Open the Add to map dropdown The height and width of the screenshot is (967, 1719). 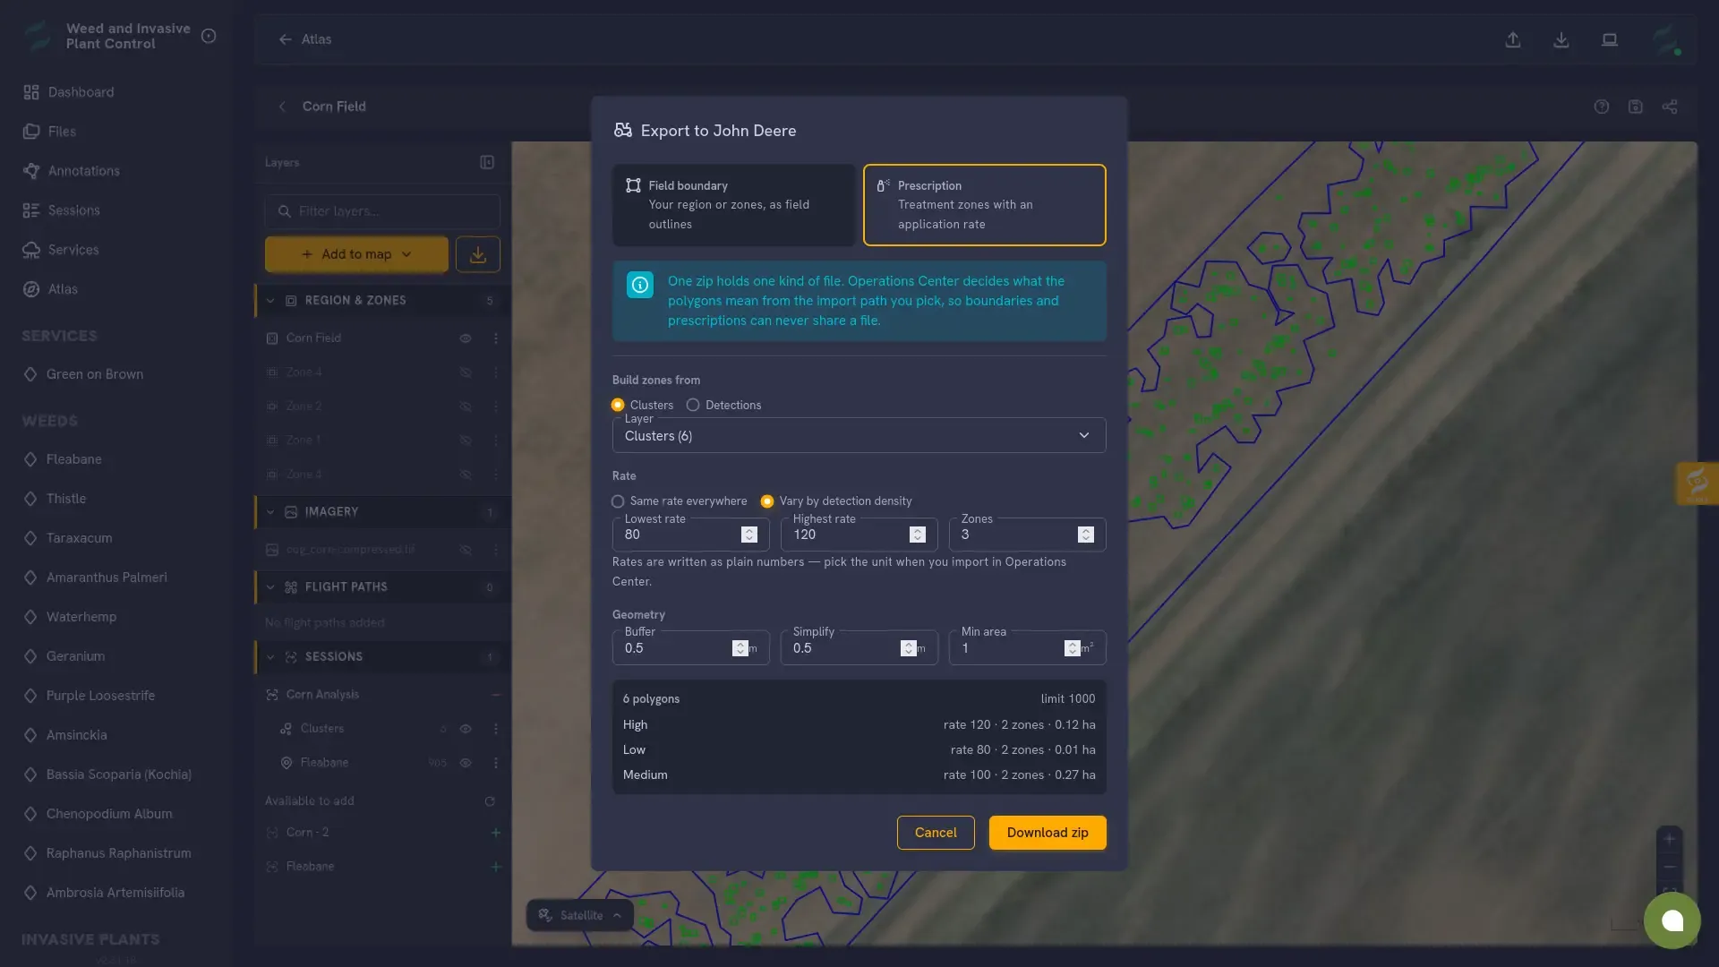356,254
